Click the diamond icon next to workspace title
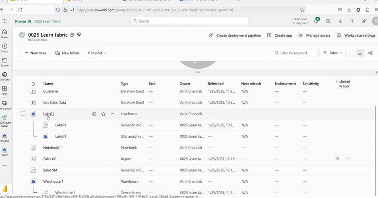 click(79, 35)
